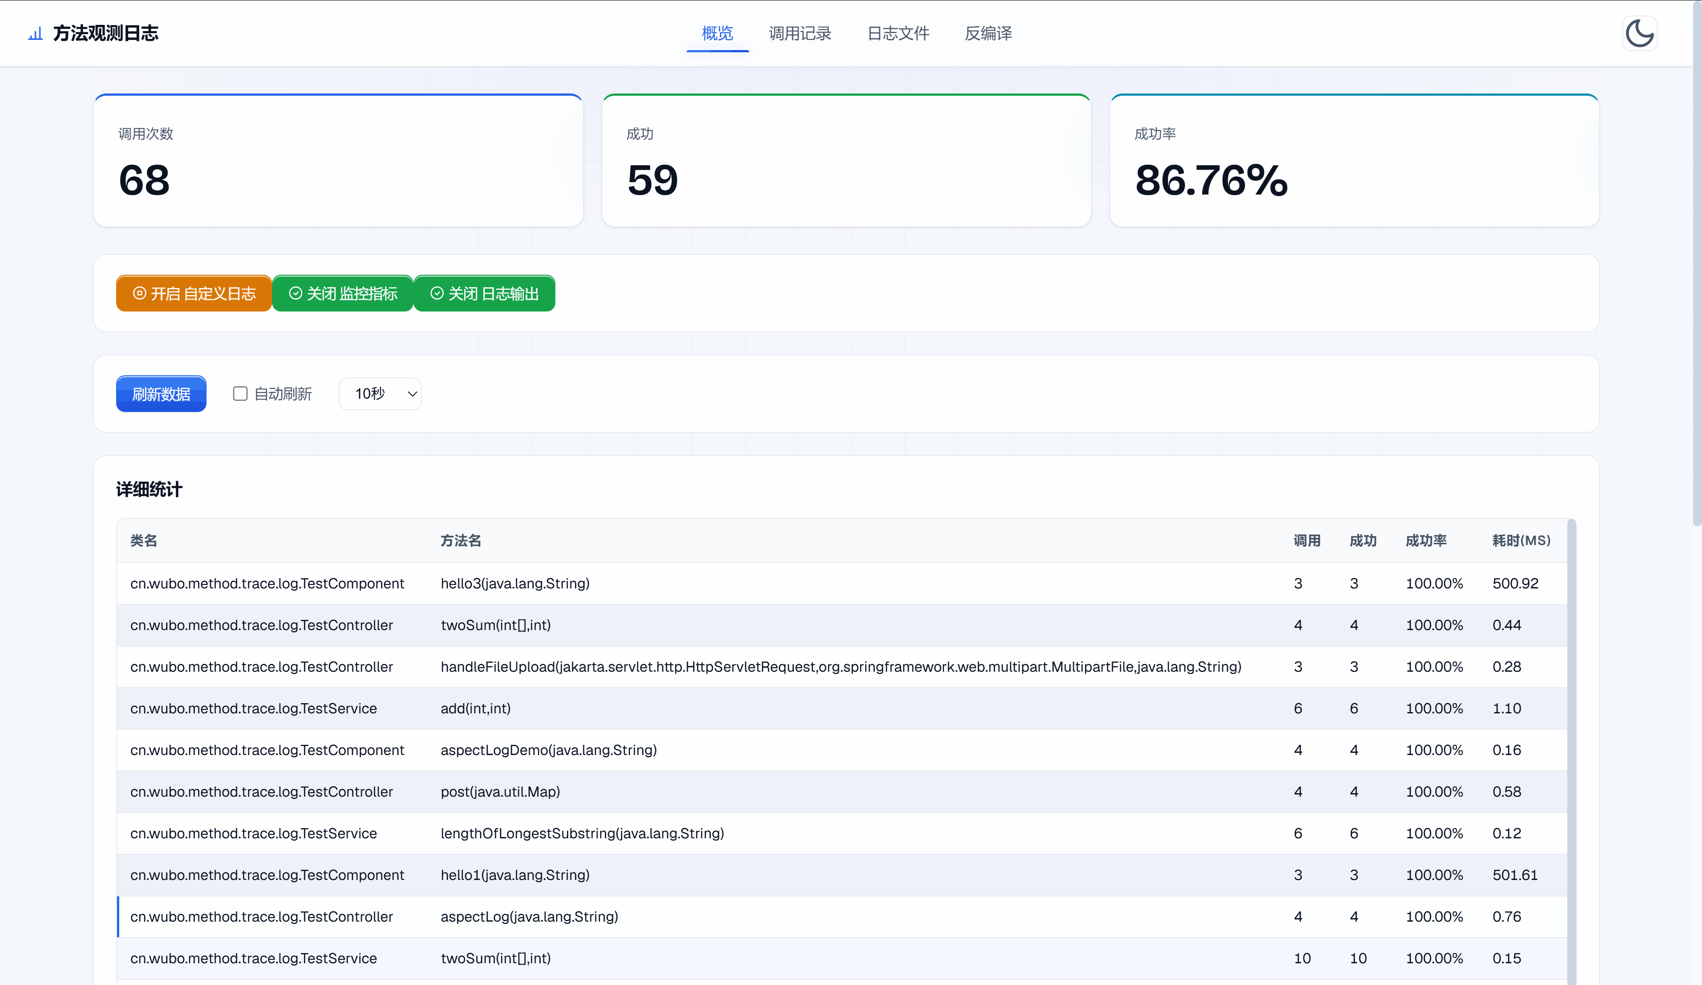The height and width of the screenshot is (985, 1702).
Task: Click the bar chart logo icon
Action: [35, 33]
